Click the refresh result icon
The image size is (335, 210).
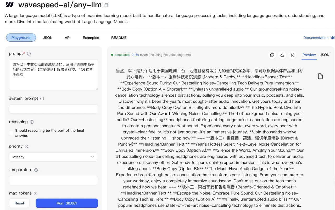272,55
